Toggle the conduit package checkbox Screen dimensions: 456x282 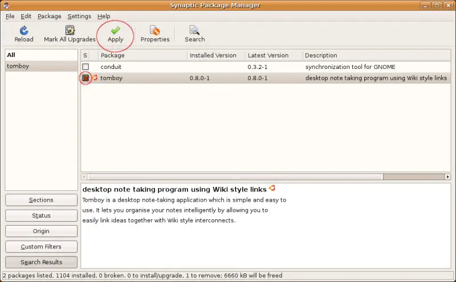pyautogui.click(x=85, y=67)
